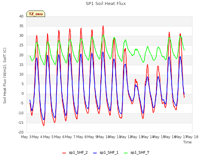
Task: Click the TZ_osu annotation label
Action: point(36,14)
